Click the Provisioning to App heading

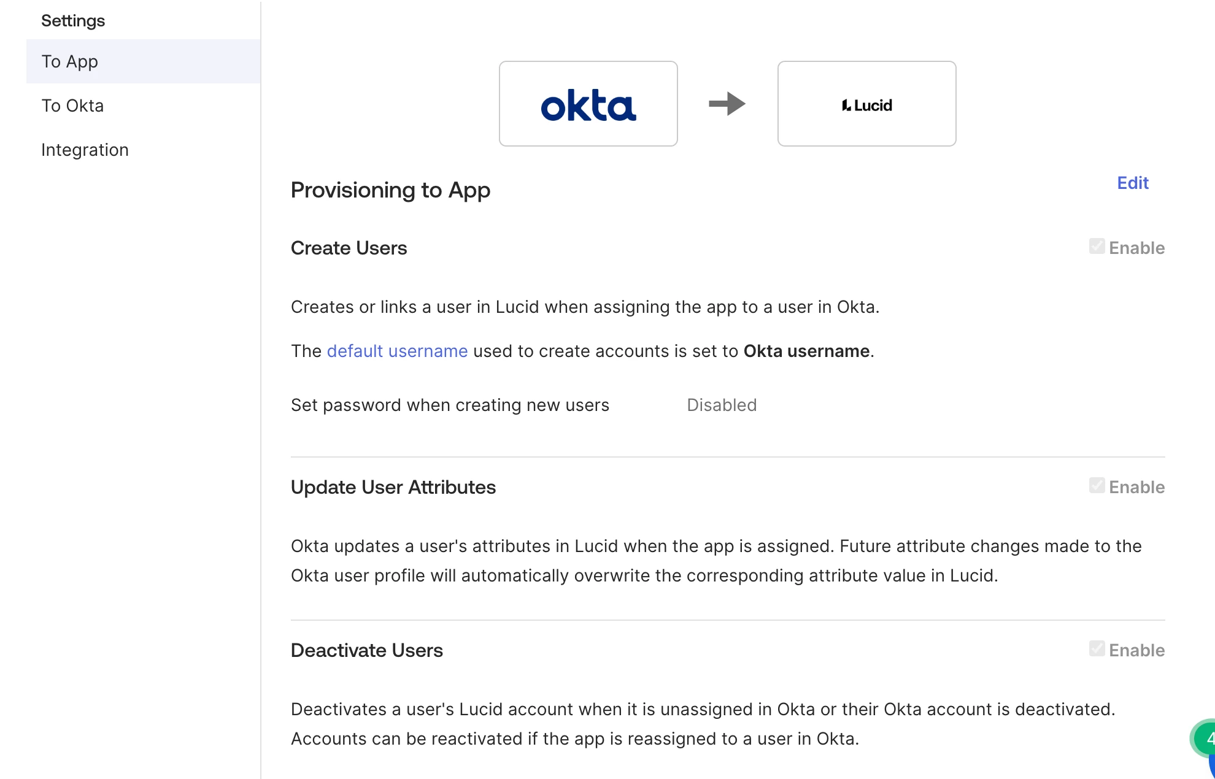pyautogui.click(x=390, y=190)
